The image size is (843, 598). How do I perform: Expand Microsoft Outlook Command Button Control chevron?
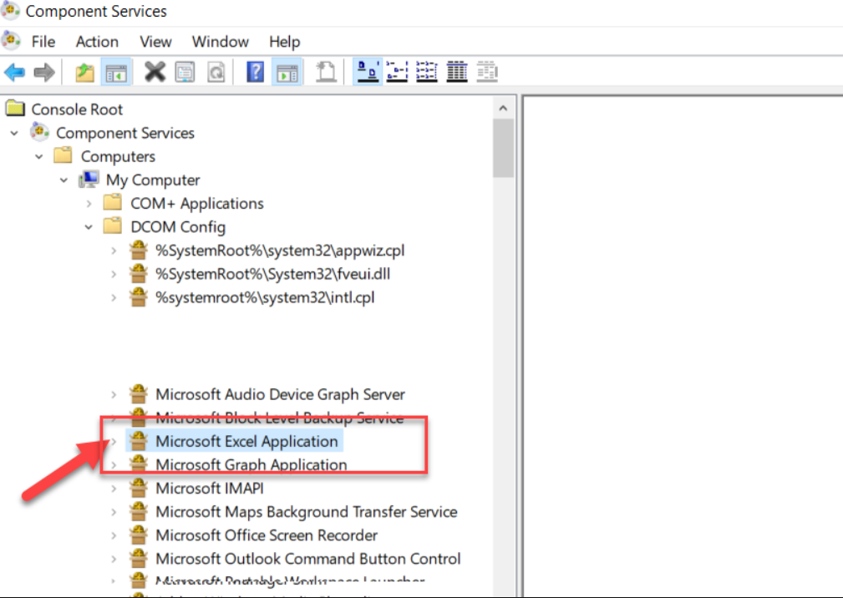pos(114,560)
